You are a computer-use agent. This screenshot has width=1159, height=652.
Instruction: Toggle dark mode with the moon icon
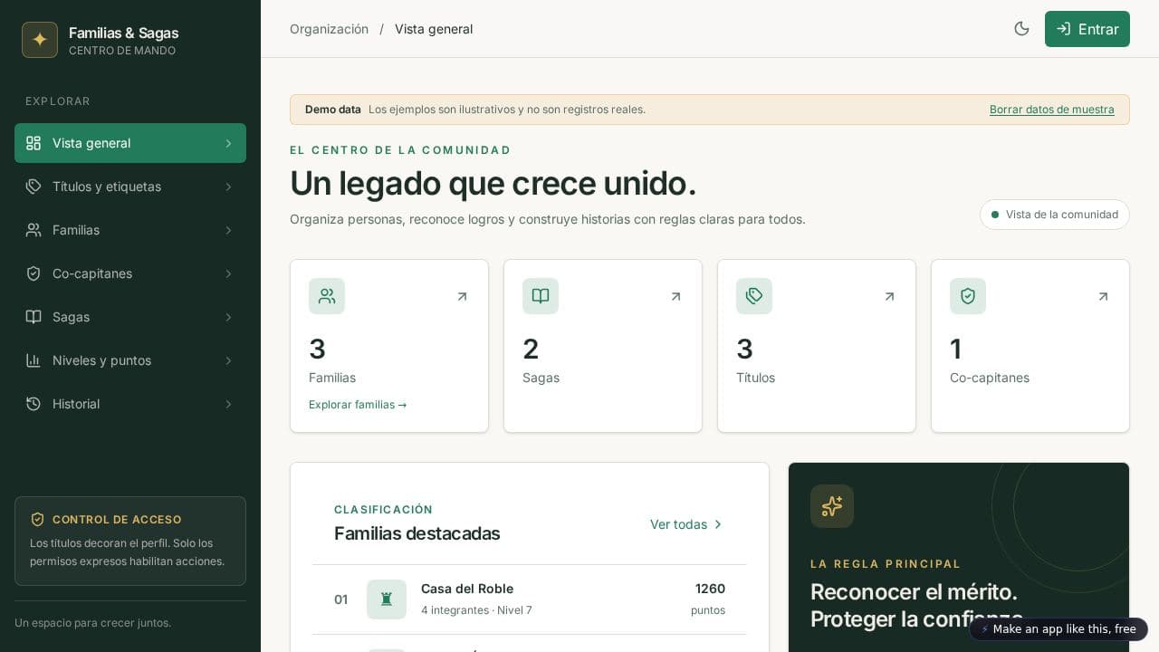[x=1021, y=29]
